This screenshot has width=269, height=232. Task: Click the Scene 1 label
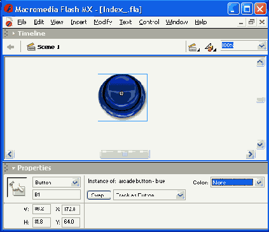(x=48, y=47)
